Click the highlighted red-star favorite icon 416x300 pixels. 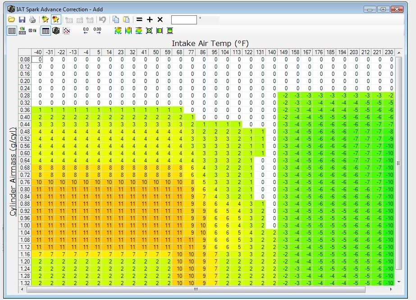click(56, 19)
